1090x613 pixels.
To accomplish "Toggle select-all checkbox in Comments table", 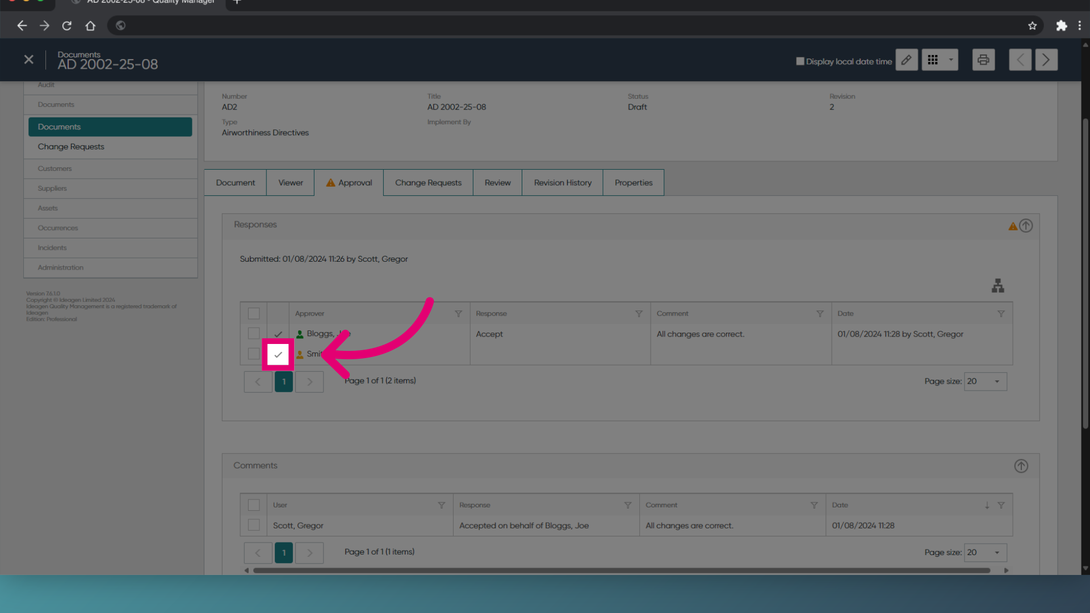I will [x=254, y=505].
